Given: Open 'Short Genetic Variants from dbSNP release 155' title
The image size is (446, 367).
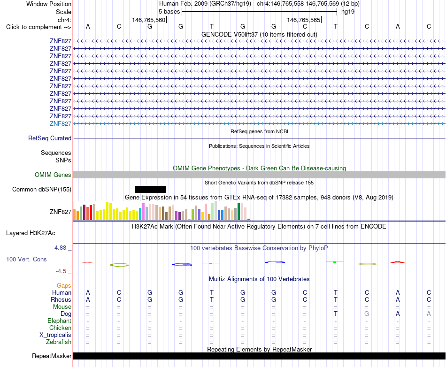Looking at the screenshot, I should click(x=259, y=183).
